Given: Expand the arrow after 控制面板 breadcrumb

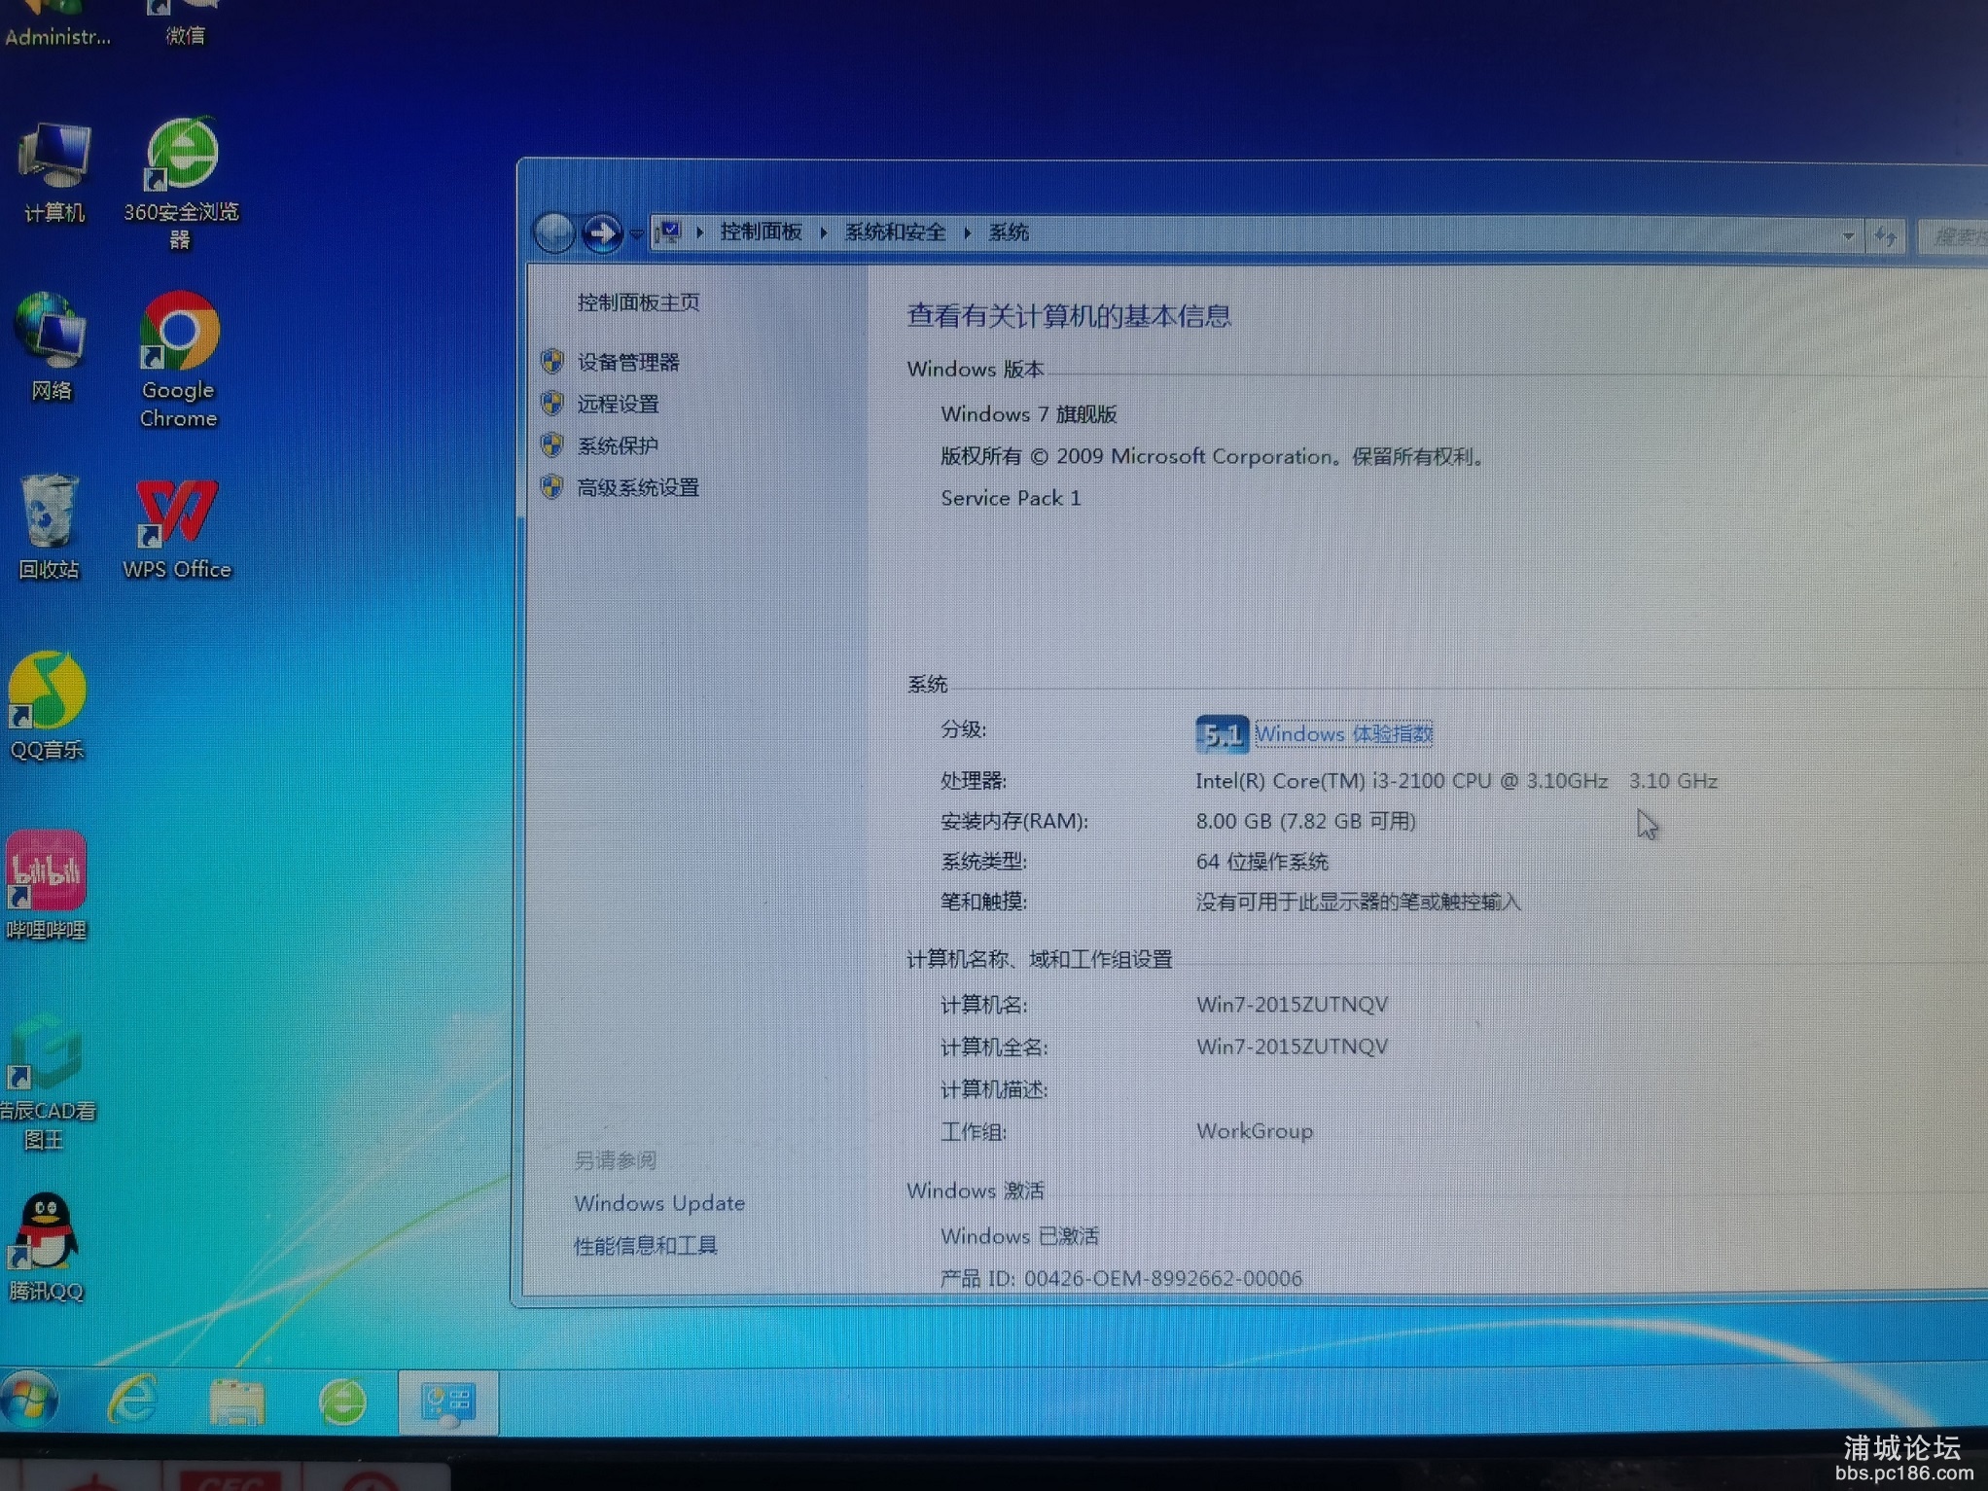Looking at the screenshot, I should pyautogui.click(x=823, y=232).
